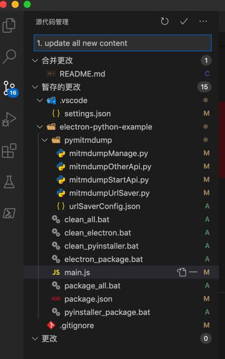Open the Search view icon

10,57
